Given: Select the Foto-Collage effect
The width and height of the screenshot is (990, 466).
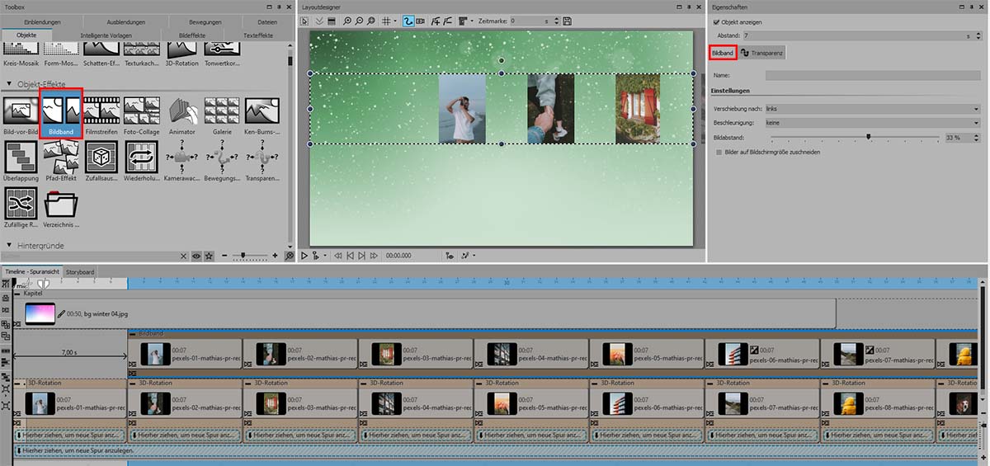Looking at the screenshot, I should click(142, 110).
